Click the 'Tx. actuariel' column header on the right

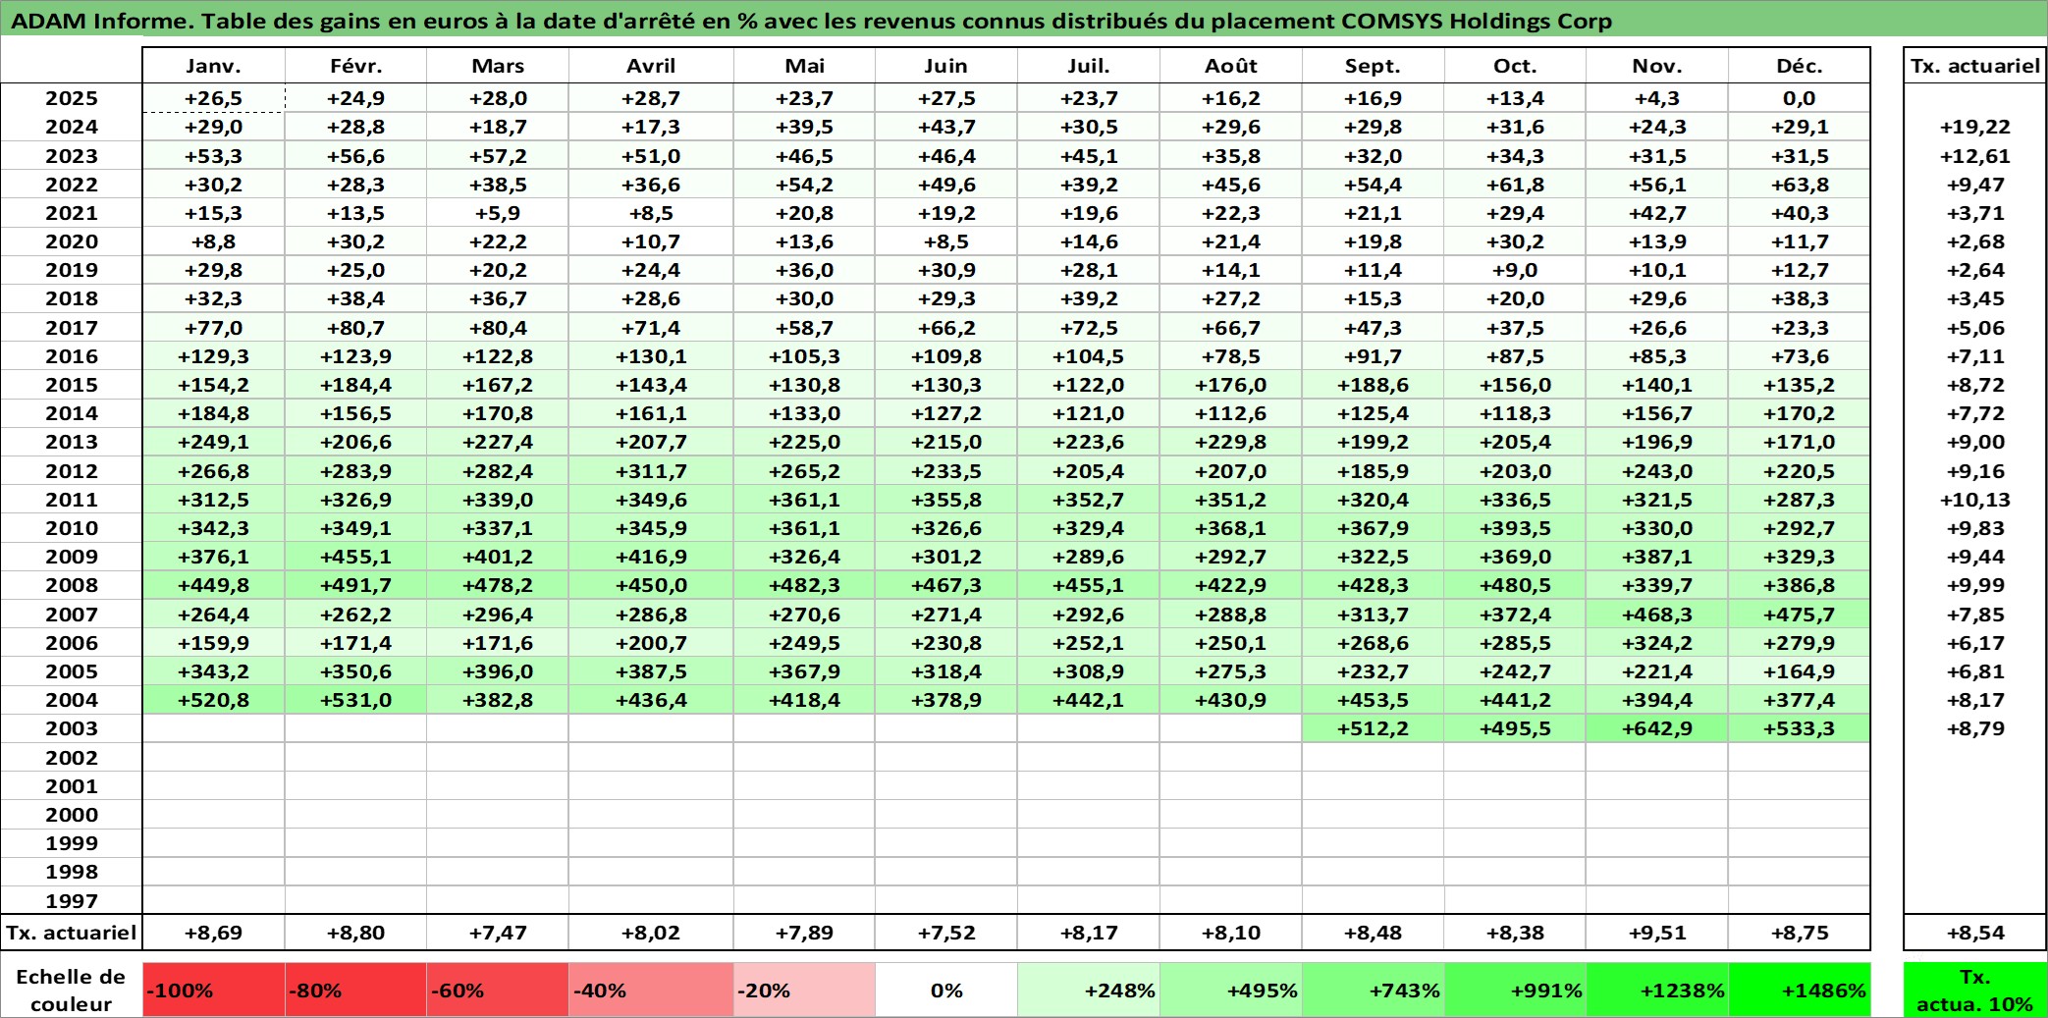pos(1974,66)
